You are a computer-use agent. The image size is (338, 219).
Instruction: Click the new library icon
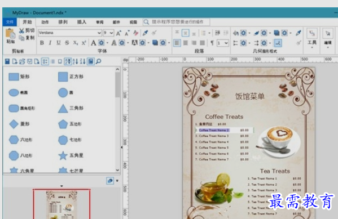click(15, 61)
